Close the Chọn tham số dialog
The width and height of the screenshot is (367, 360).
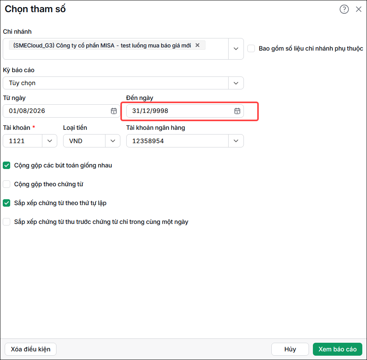pos(359,9)
